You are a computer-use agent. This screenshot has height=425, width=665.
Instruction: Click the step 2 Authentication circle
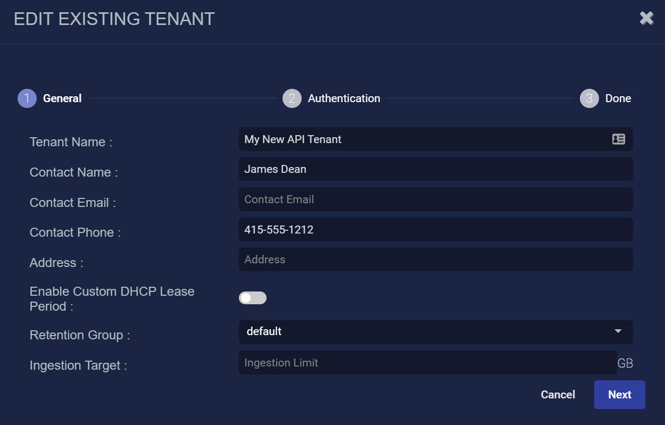292,98
